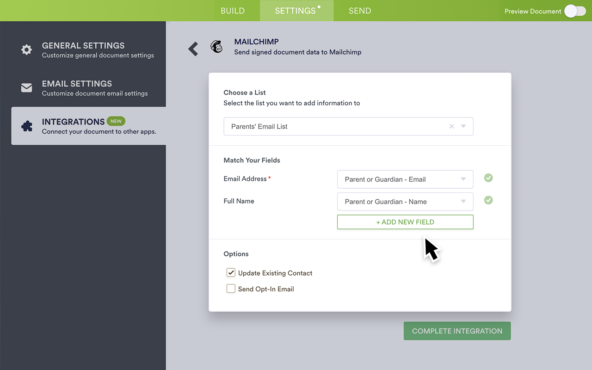Viewport: 592px width, 370px height.
Task: Switch to the BUILD tab
Action: point(233,11)
